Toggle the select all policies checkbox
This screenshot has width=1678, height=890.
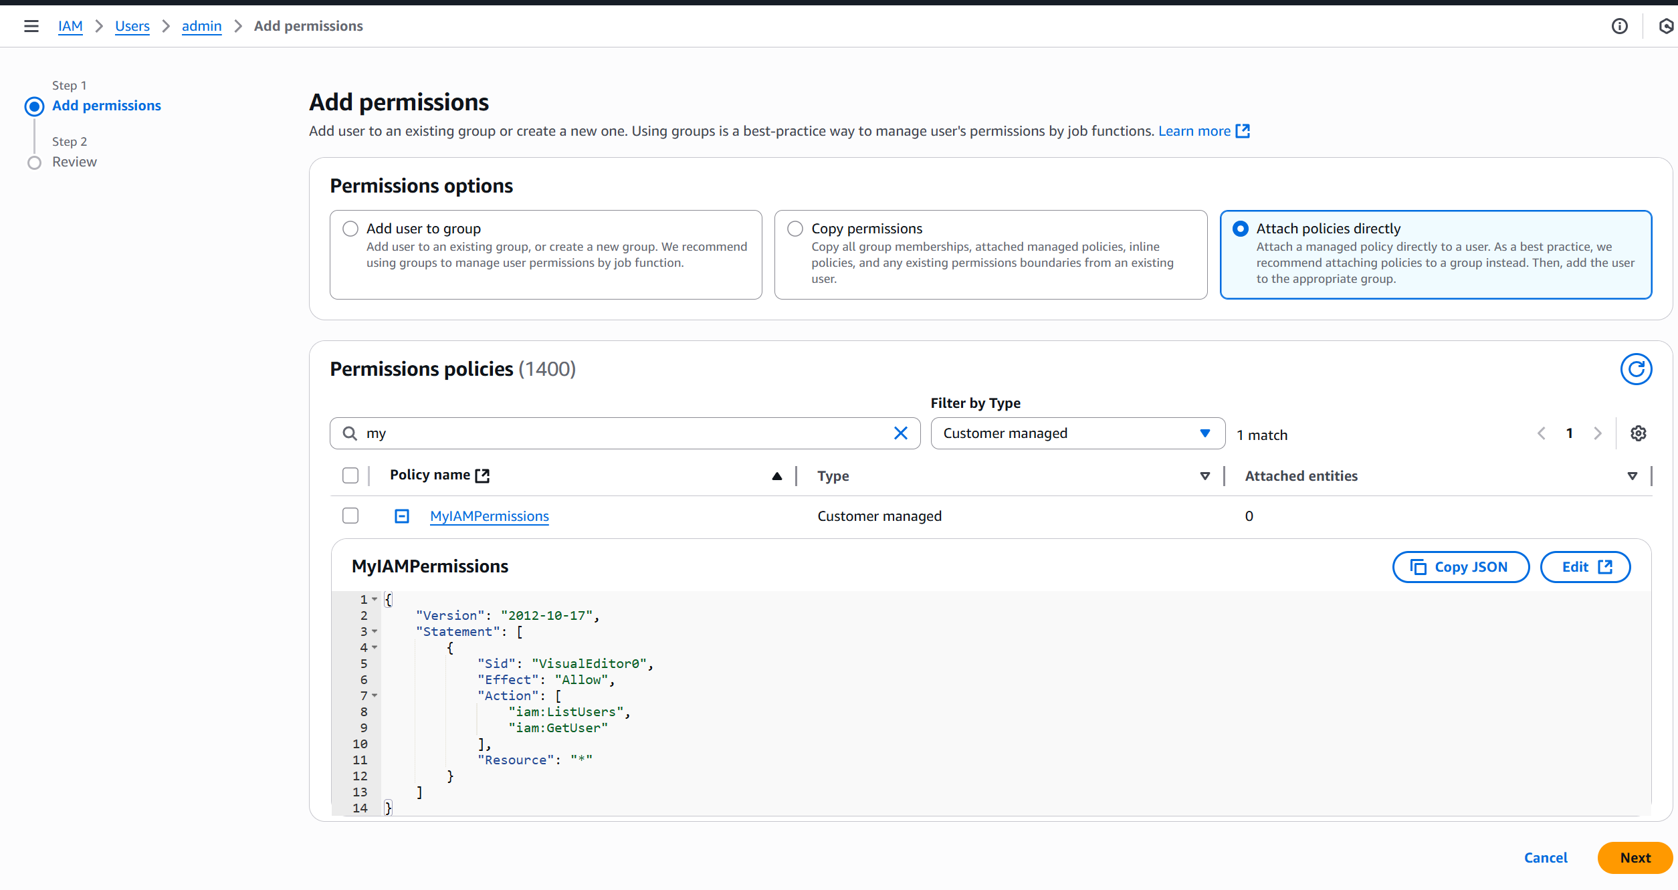[350, 475]
